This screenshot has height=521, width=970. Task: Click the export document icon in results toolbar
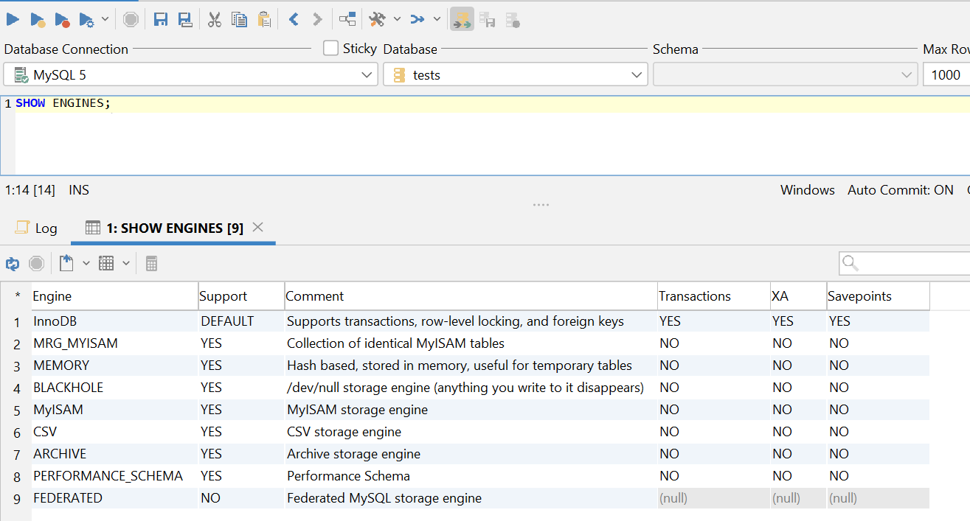[x=66, y=263]
